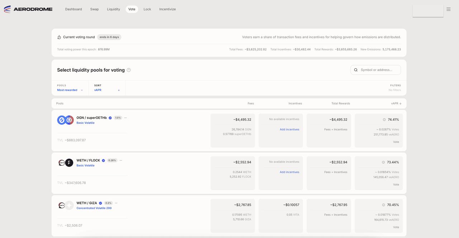This screenshot has height=238, width=459.
Task: Go to the Incentivize tab
Action: point(167,9)
